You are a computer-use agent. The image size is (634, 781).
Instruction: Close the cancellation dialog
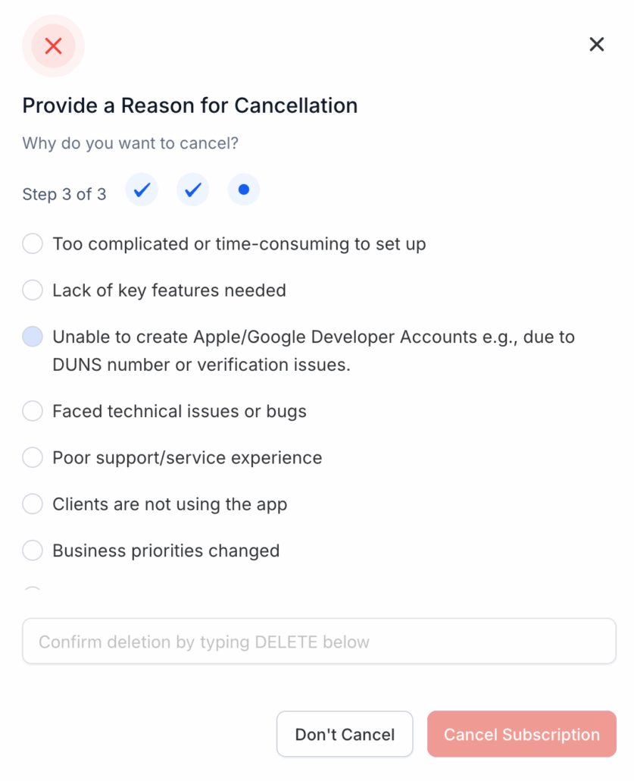(597, 45)
